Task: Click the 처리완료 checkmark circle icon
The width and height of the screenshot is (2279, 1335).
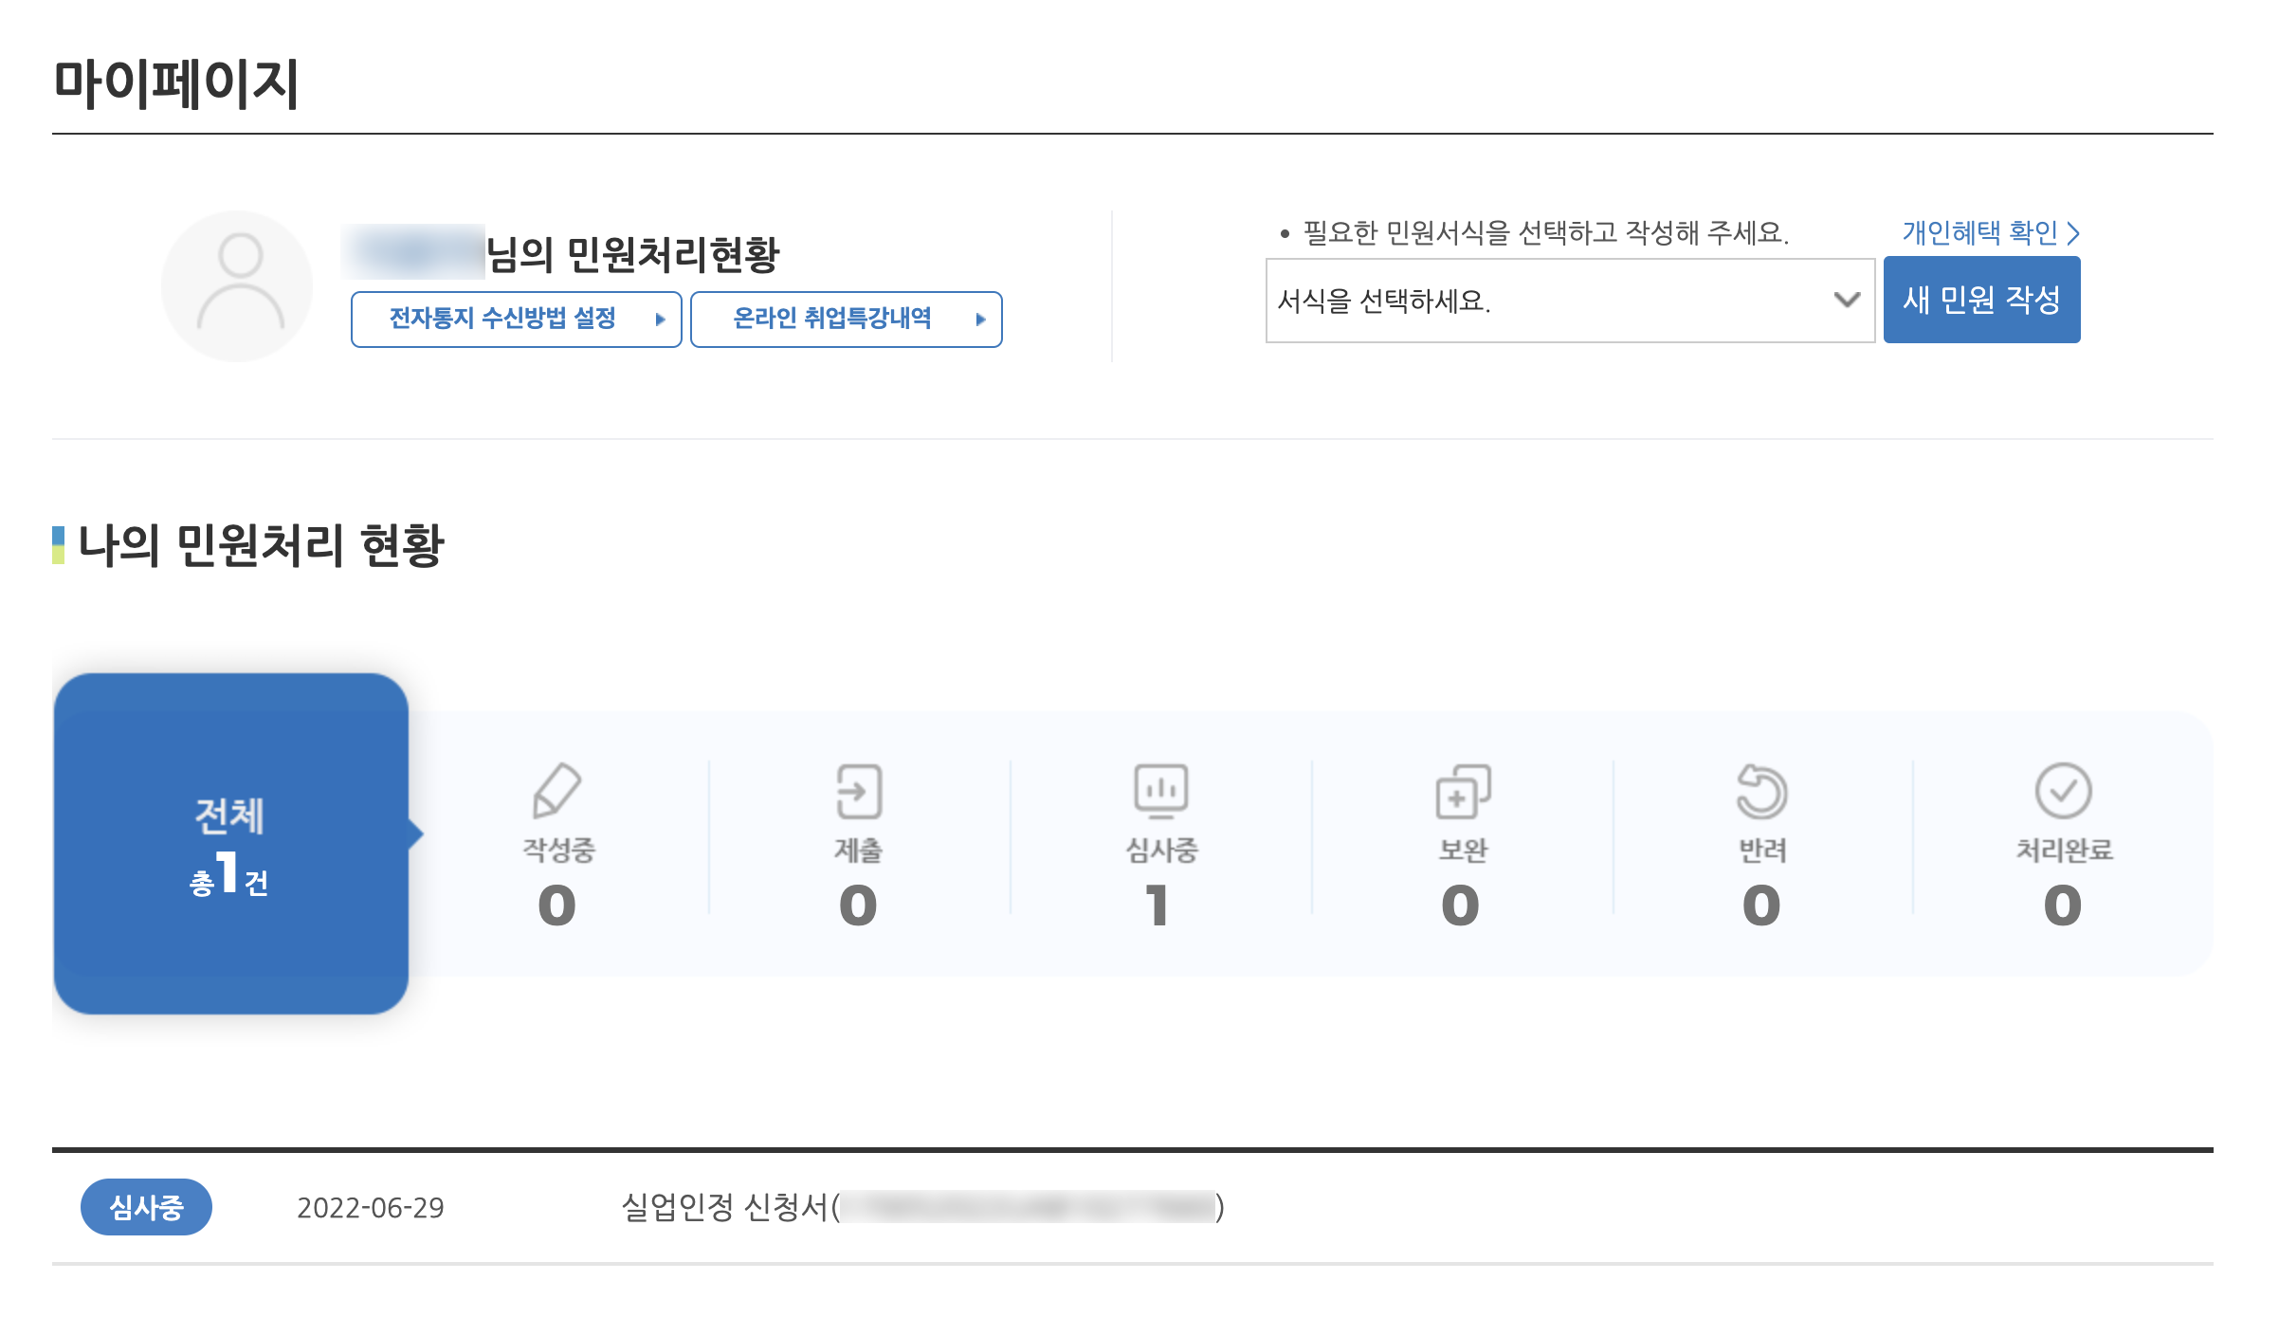Action: [2063, 790]
